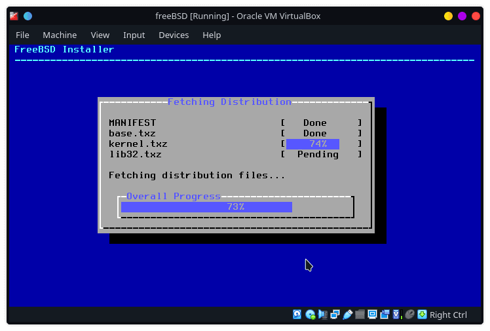The height and width of the screenshot is (331, 490).
Task: Click the MANIFEST file row label
Action: [x=132, y=123]
